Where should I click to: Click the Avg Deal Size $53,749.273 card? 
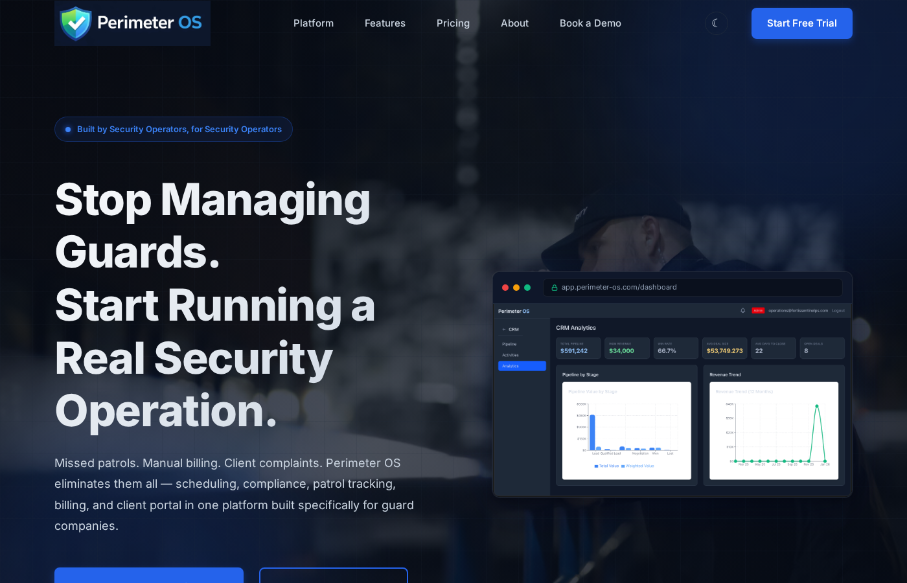click(x=725, y=348)
